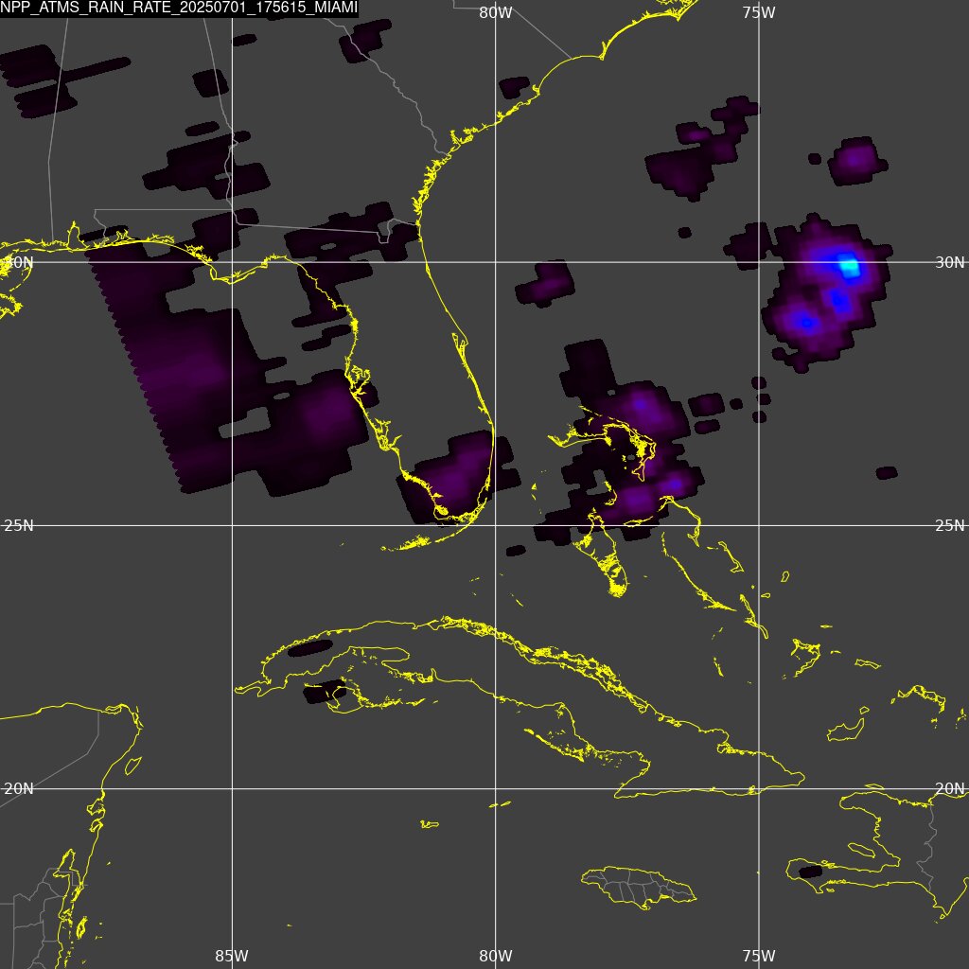Image resolution: width=969 pixels, height=969 pixels.
Task: Click the 75W longitude label at the top
Action: 759,12
